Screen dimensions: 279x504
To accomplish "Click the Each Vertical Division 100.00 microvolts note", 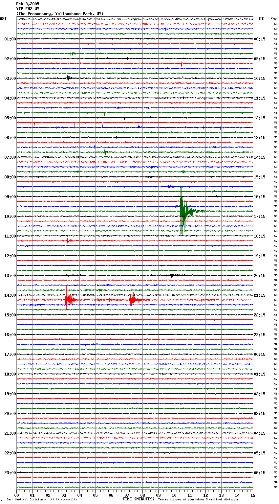I will pos(42,499).
